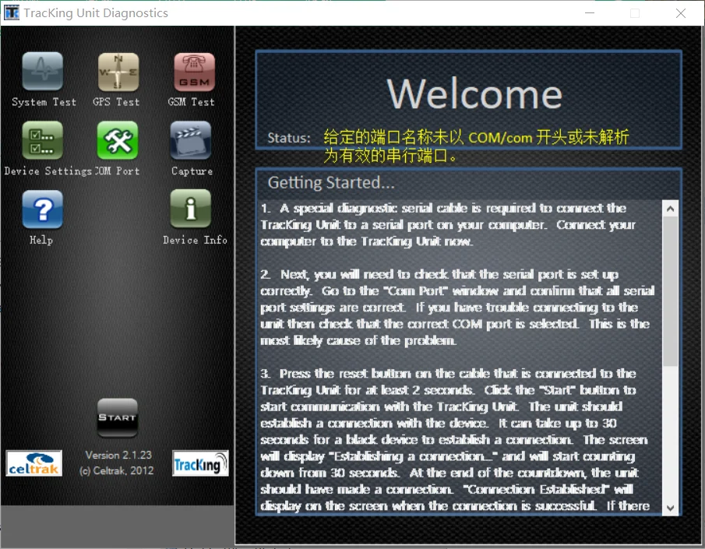Click the 'Device Info' label text
This screenshot has width=705, height=549.
pos(195,240)
